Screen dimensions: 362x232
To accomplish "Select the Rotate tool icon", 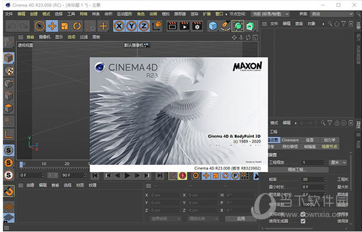I will [77, 26].
